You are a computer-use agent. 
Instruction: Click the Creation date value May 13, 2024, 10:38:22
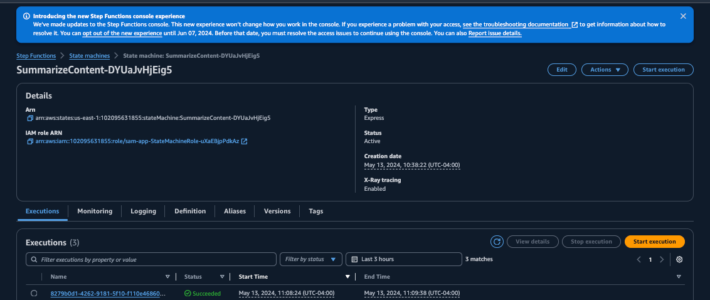412,165
